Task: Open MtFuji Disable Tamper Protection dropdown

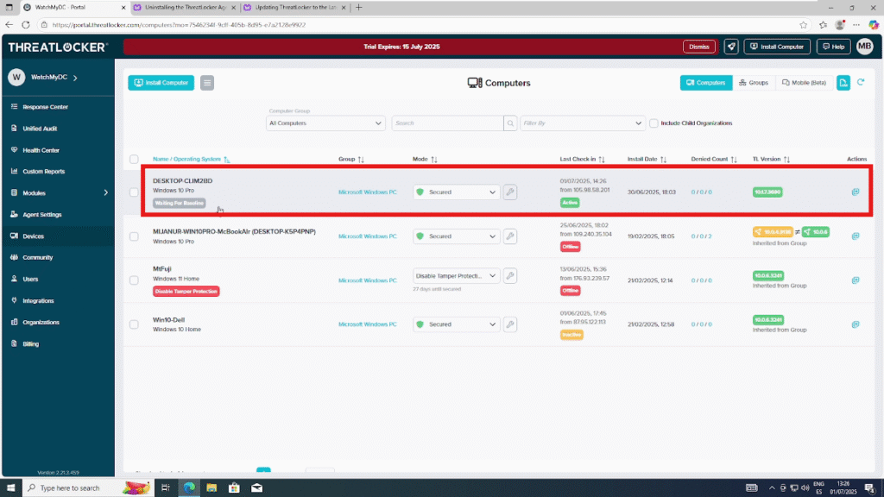Action: (456, 276)
